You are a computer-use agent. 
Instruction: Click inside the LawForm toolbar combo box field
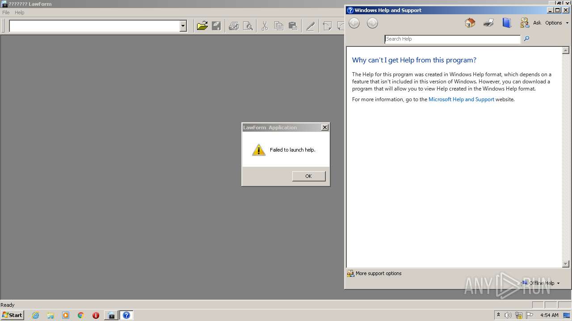(94, 26)
